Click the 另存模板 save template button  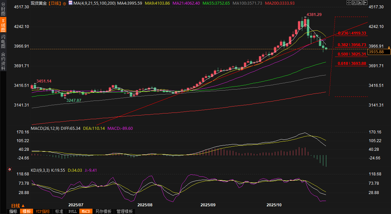click(x=103, y=211)
